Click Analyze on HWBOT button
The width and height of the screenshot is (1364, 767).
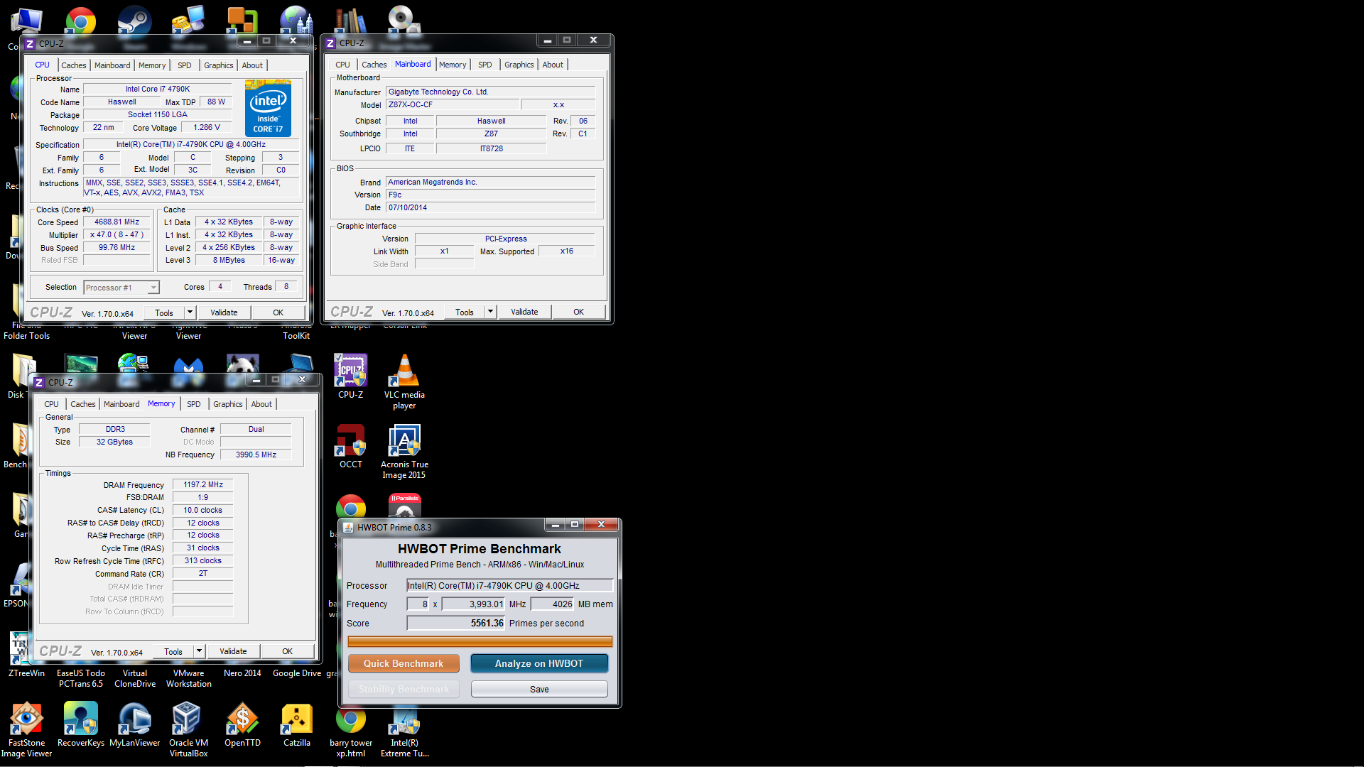539,663
